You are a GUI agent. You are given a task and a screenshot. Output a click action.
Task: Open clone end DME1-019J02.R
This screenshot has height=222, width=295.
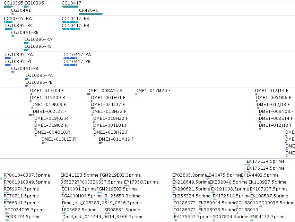(x=51, y=118)
